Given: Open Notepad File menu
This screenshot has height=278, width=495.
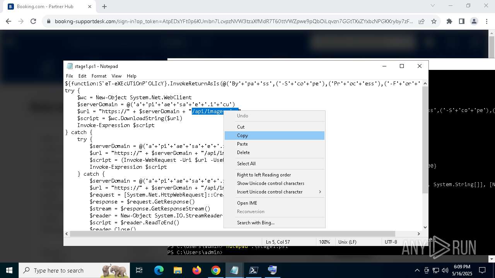Looking at the screenshot, I should [x=70, y=76].
